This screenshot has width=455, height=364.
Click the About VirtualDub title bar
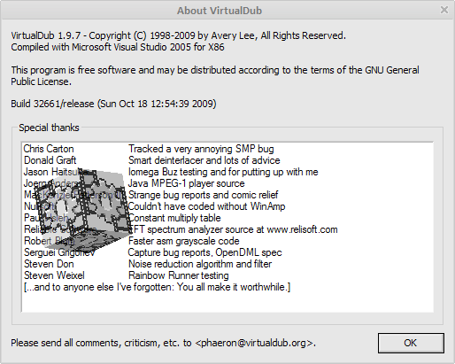[x=220, y=11]
